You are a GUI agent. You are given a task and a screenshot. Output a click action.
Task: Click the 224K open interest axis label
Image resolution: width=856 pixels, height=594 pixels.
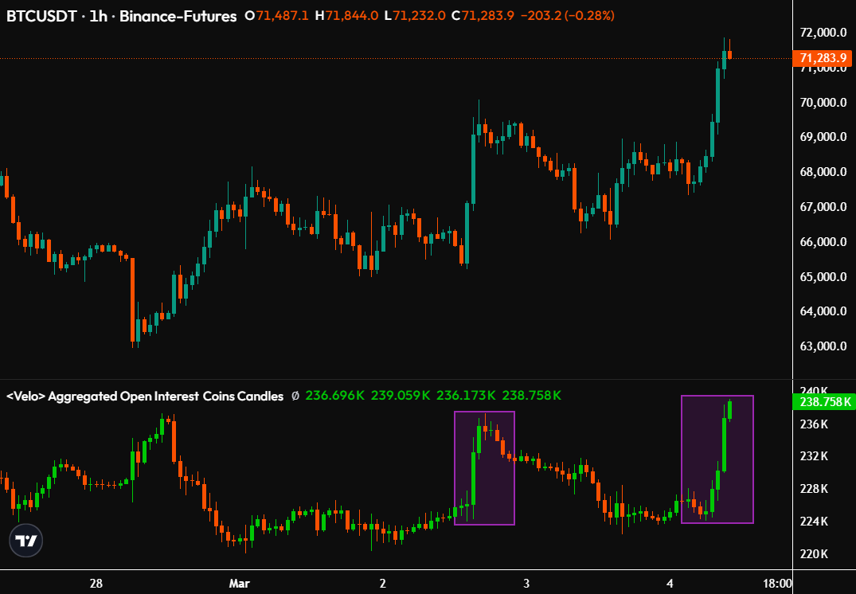tap(814, 522)
